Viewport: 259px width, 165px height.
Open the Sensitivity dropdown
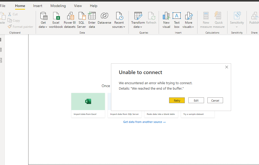[237, 20]
